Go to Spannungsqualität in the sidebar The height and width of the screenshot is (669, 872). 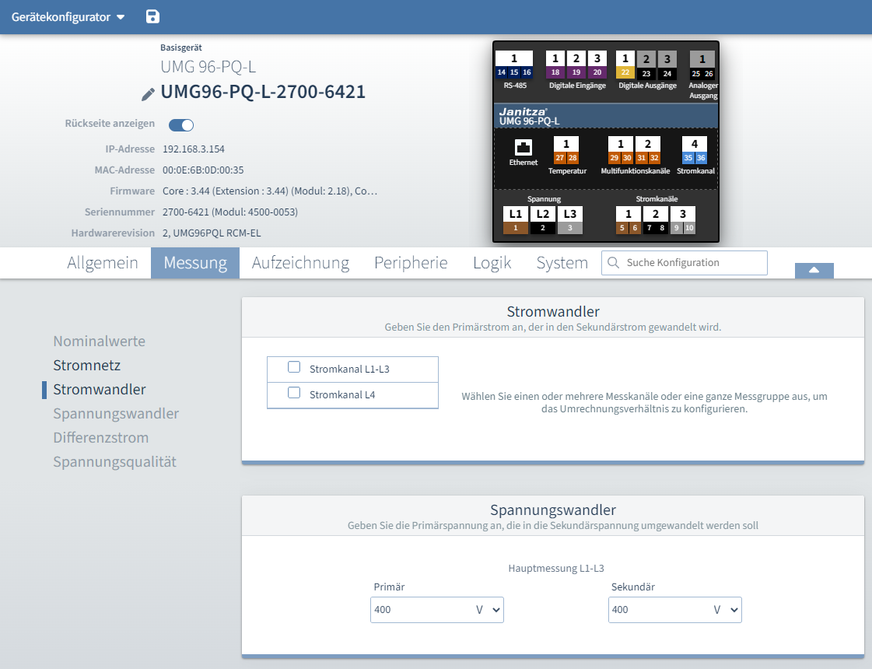[114, 462]
